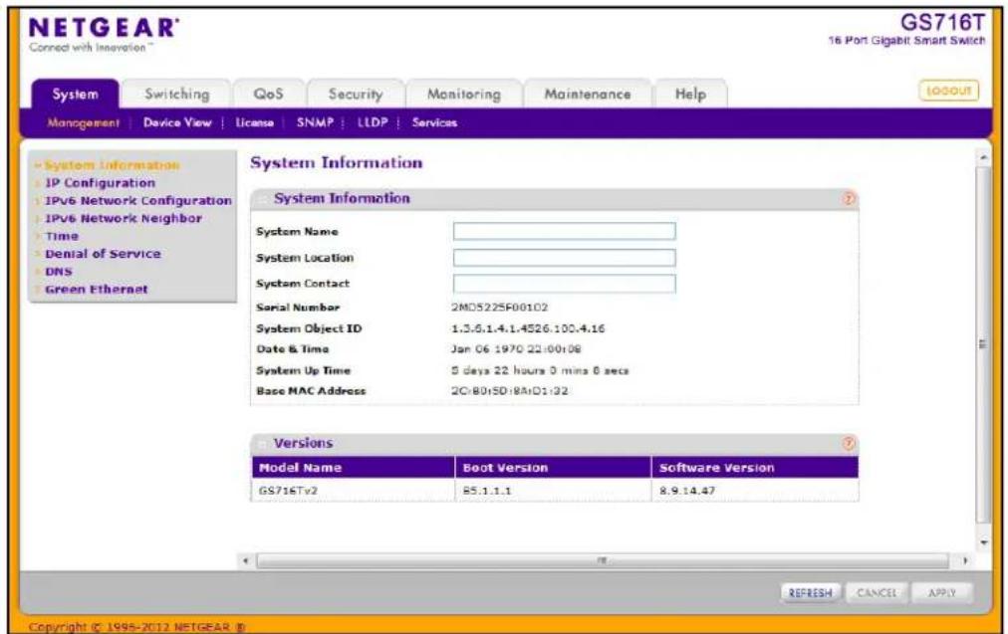Select the Date & Time value
This screenshot has width=1008, height=634.
click(x=516, y=349)
